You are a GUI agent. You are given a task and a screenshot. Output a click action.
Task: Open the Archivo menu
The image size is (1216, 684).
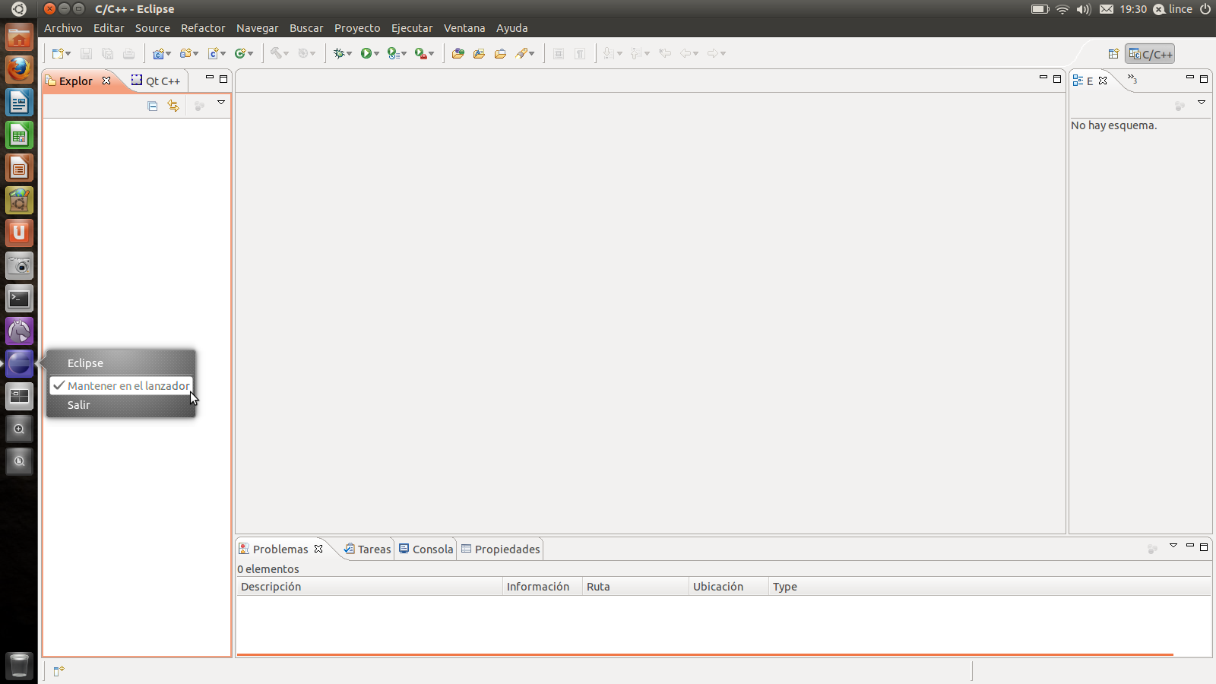pos(63,28)
